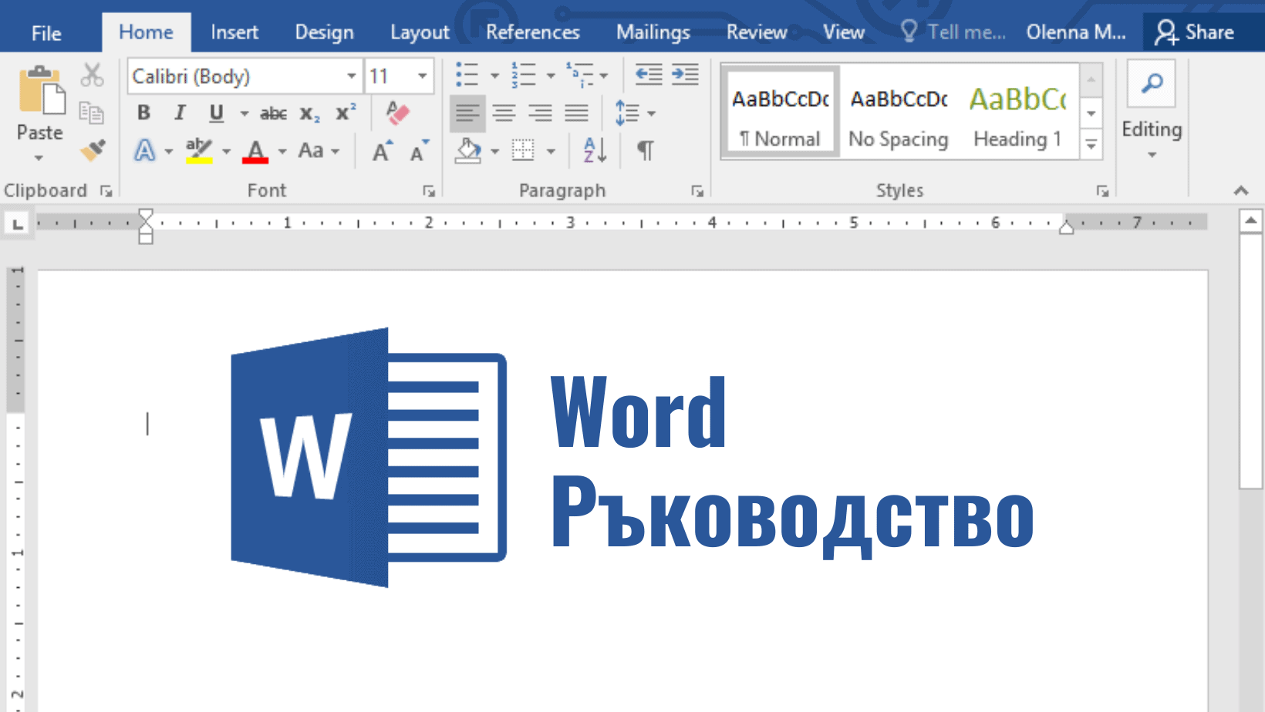Click the Share button

pyautogui.click(x=1194, y=32)
